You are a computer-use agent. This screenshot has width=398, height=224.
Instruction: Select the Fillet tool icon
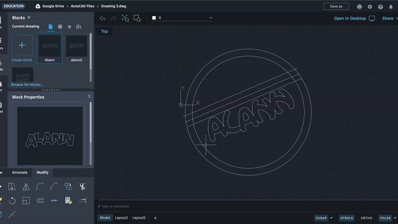pos(40,187)
